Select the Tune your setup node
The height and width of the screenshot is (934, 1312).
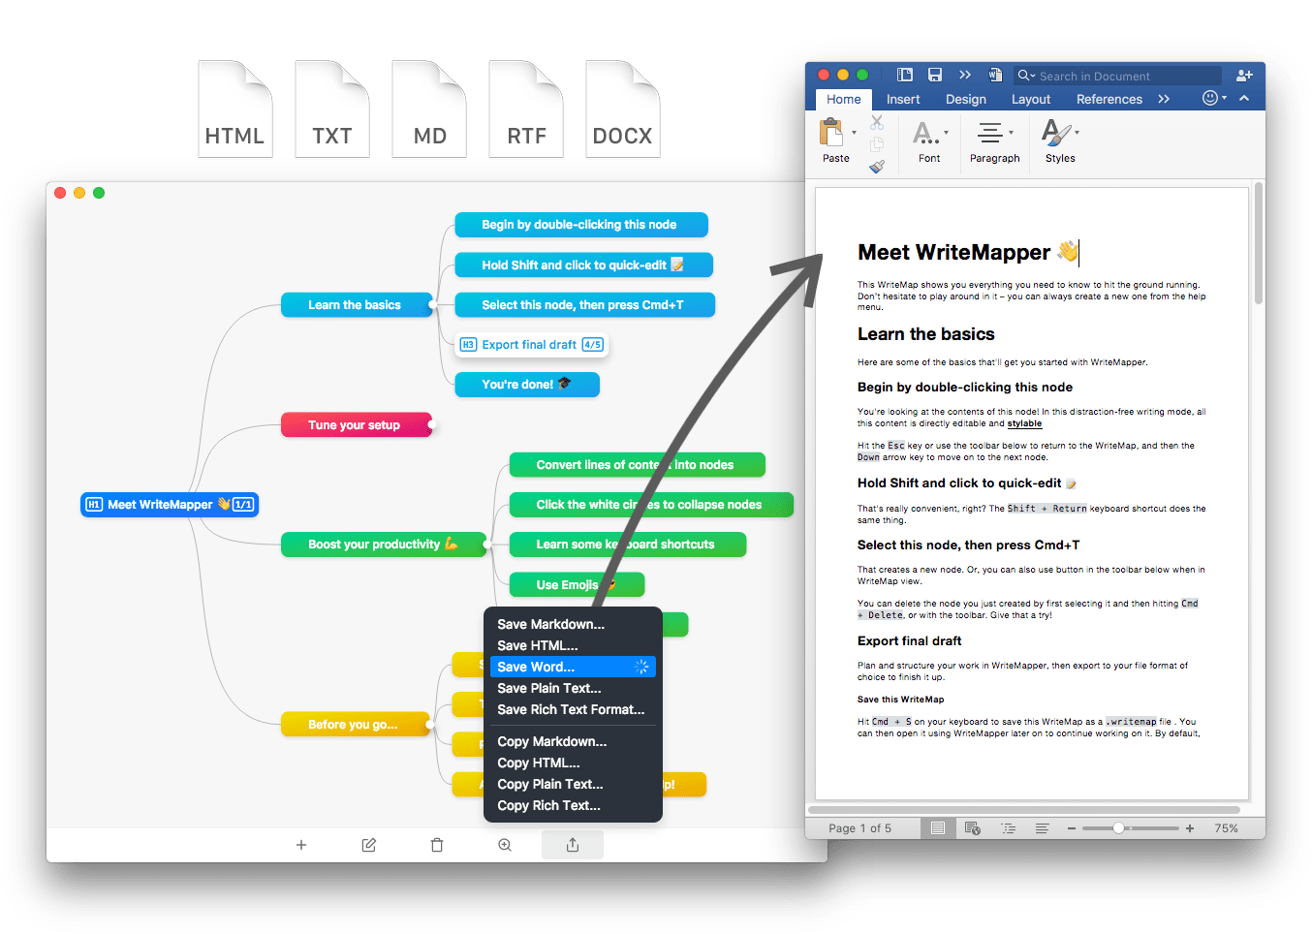click(355, 425)
